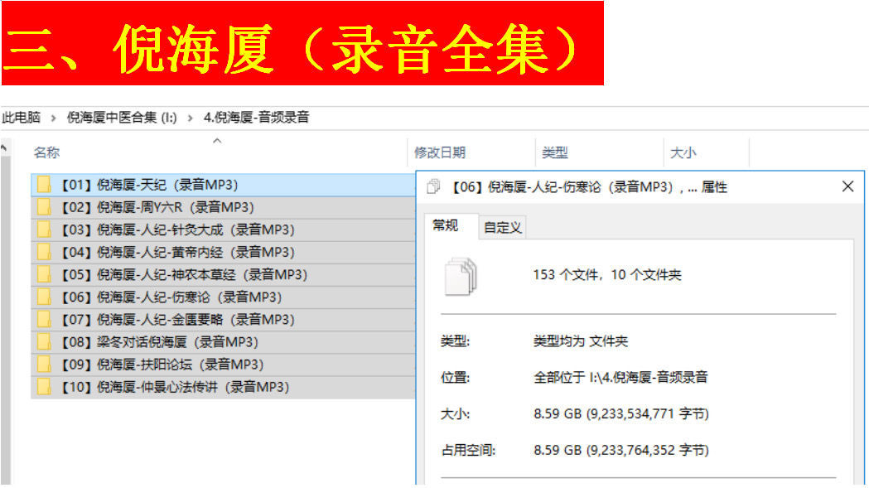Switch to the 自定义 tab
The width and height of the screenshot is (869, 488).
[503, 227]
